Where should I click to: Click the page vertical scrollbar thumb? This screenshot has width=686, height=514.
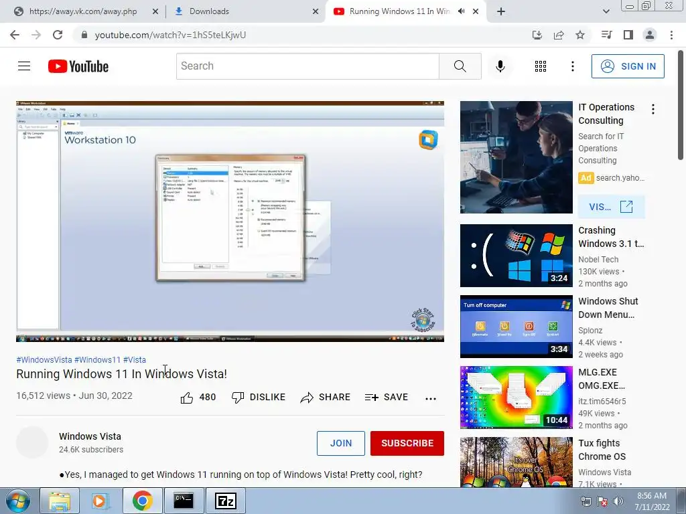(681, 105)
